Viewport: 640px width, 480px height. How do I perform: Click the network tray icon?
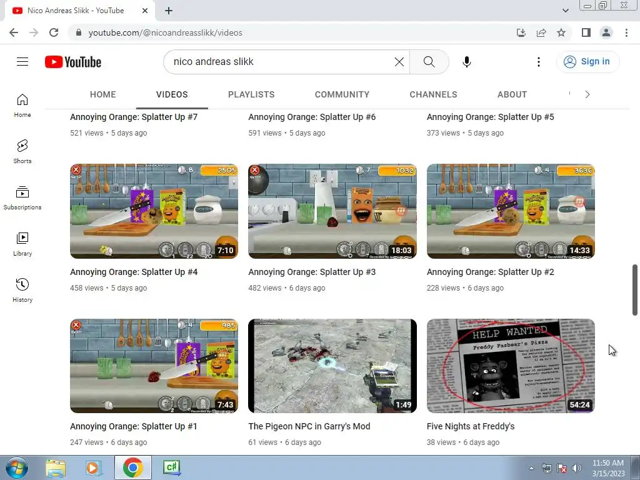point(546,468)
